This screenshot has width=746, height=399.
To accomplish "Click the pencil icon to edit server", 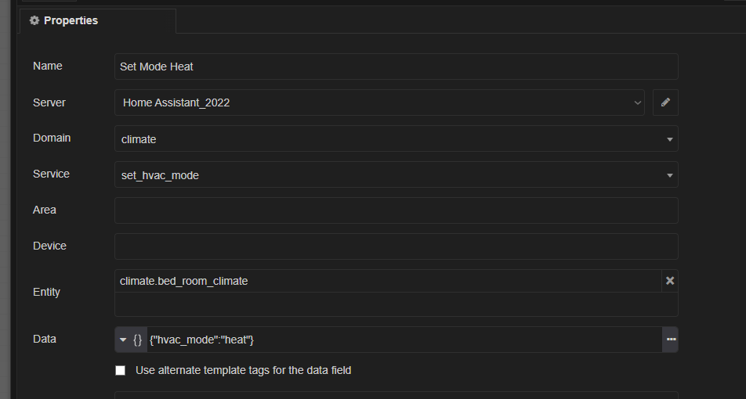I will 665,102.
